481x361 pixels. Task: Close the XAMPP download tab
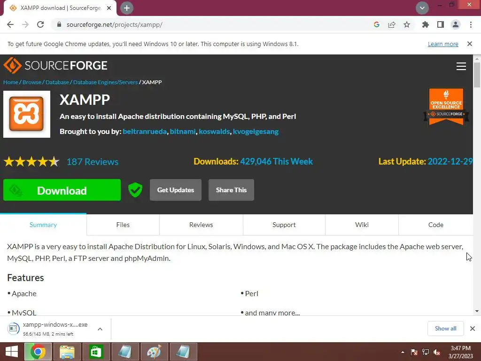[x=109, y=8]
